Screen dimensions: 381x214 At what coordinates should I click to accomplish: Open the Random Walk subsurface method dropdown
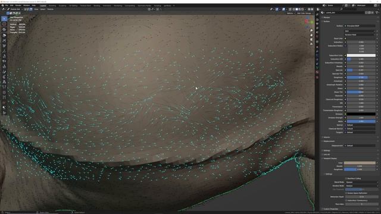tap(360, 34)
